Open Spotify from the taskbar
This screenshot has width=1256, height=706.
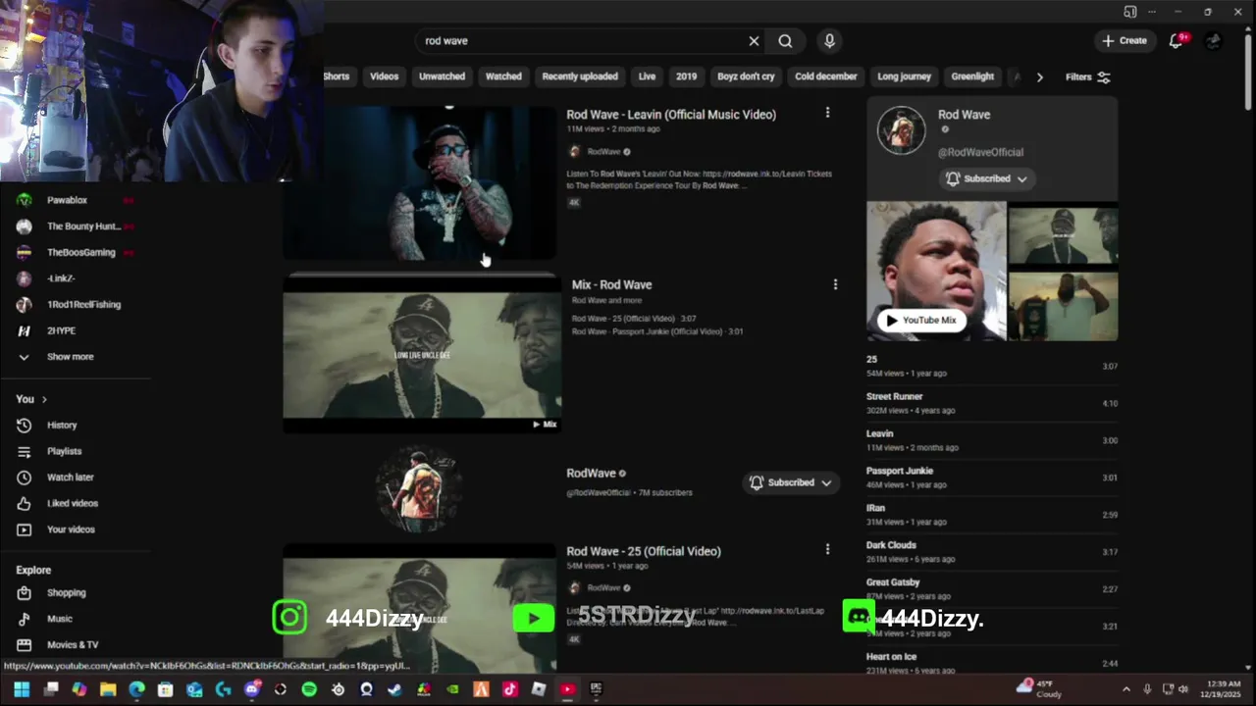click(x=309, y=689)
